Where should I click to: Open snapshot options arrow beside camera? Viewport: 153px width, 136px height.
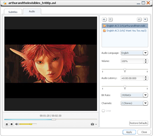[96, 124]
